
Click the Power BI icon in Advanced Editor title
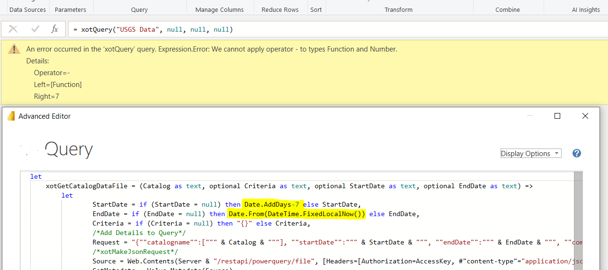pyautogui.click(x=11, y=116)
